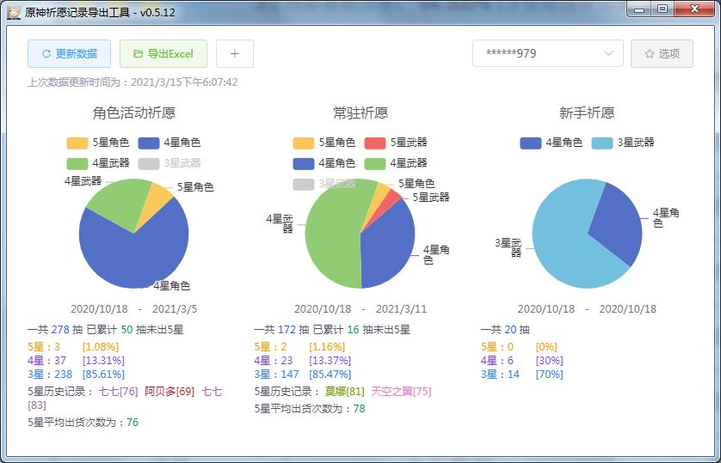Click the 一共 20 抽 summary line
The height and width of the screenshot is (463, 721).
505,330
